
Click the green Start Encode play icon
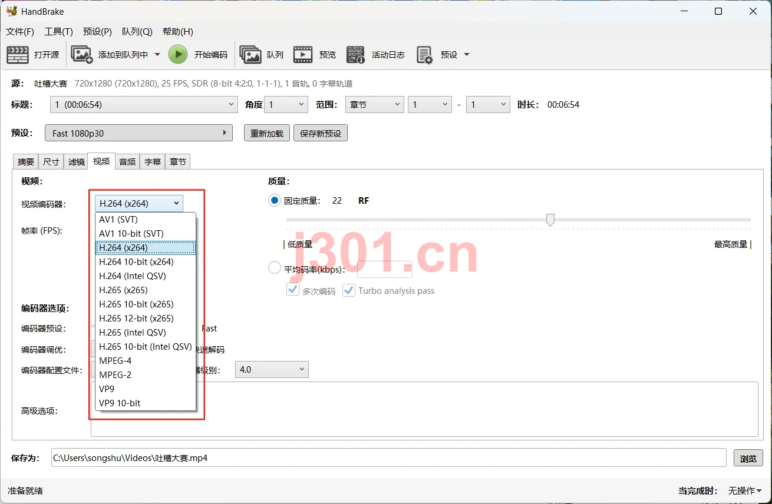[x=178, y=55]
